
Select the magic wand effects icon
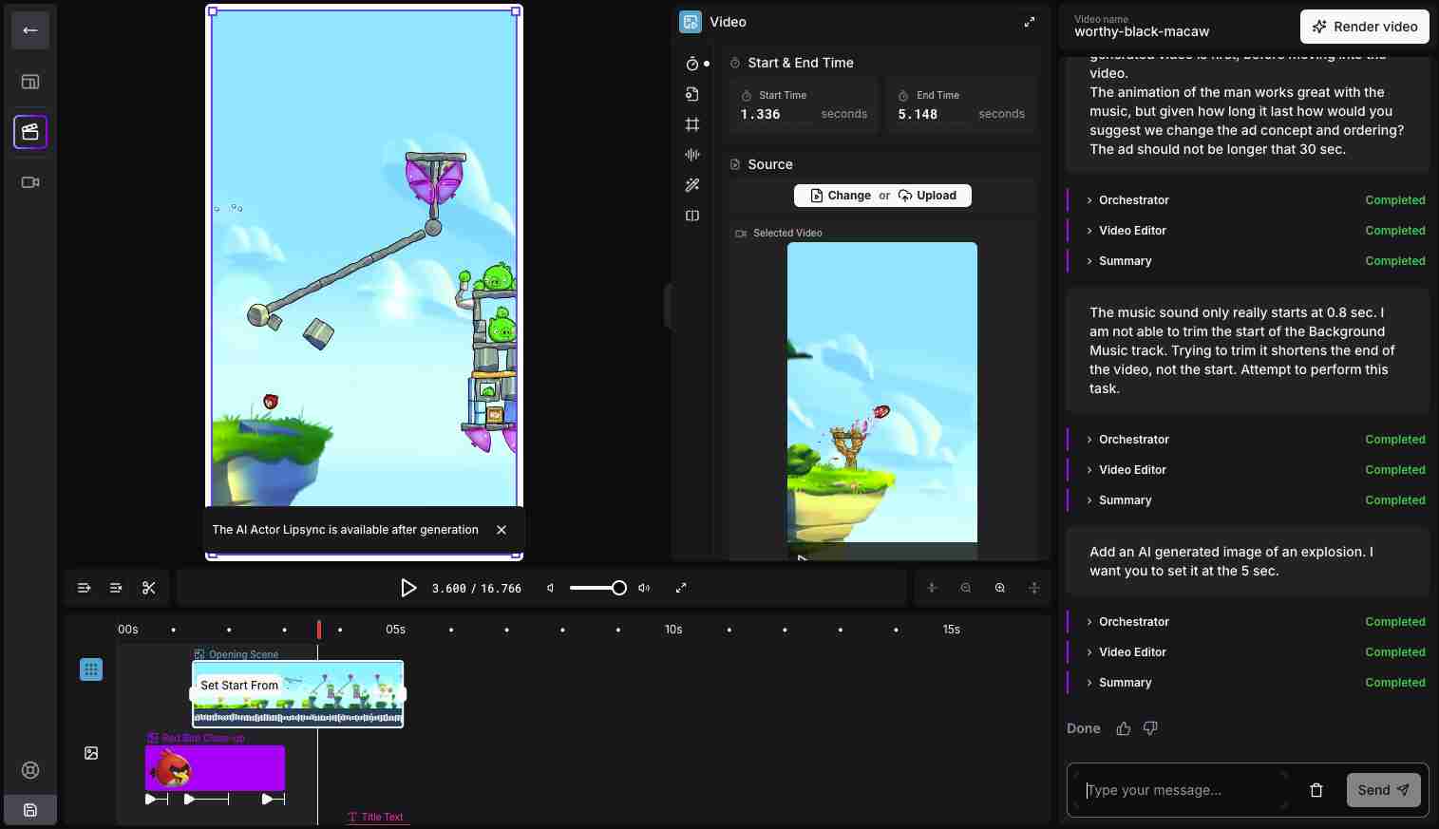tap(692, 185)
